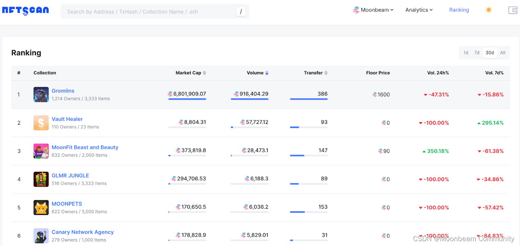The width and height of the screenshot is (520, 246).
Task: Open the GLMR JUNGLE collection link
Action: pyautogui.click(x=70, y=176)
